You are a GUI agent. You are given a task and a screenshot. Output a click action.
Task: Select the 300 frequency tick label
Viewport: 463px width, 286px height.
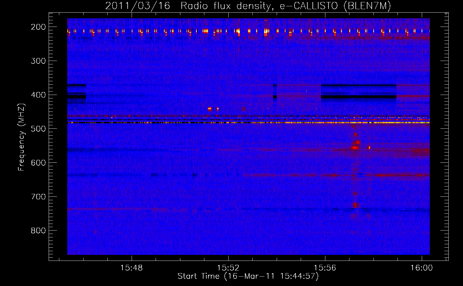[38, 61]
